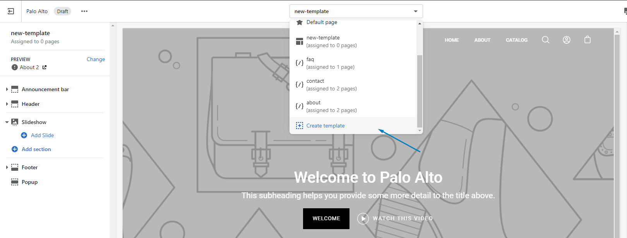Select the Header section

(31, 104)
